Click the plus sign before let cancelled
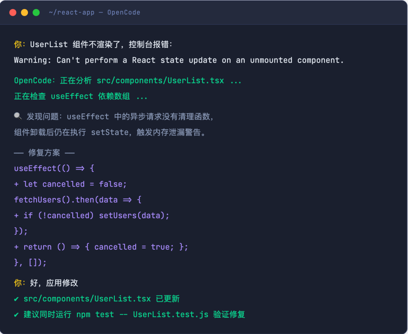The width and height of the screenshot is (408, 334). 16,184
